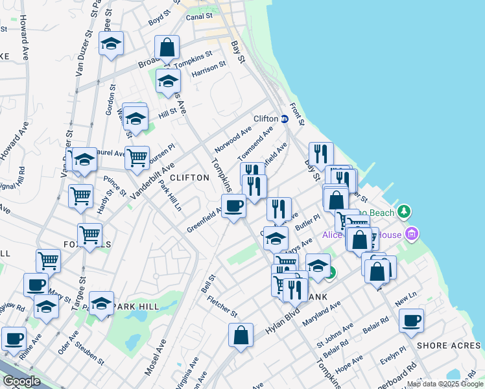The height and width of the screenshot is (389, 485).
Task: Open the school marker near Harrison St
Action: tap(168, 82)
